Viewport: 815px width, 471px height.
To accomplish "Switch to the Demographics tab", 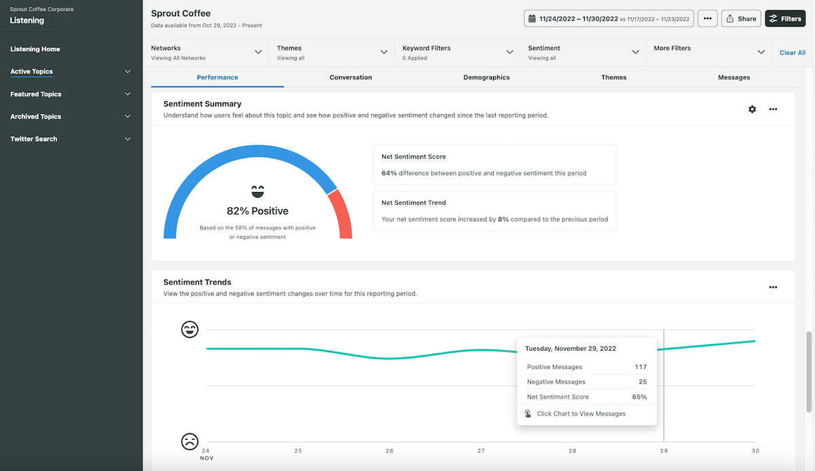I will [x=486, y=77].
